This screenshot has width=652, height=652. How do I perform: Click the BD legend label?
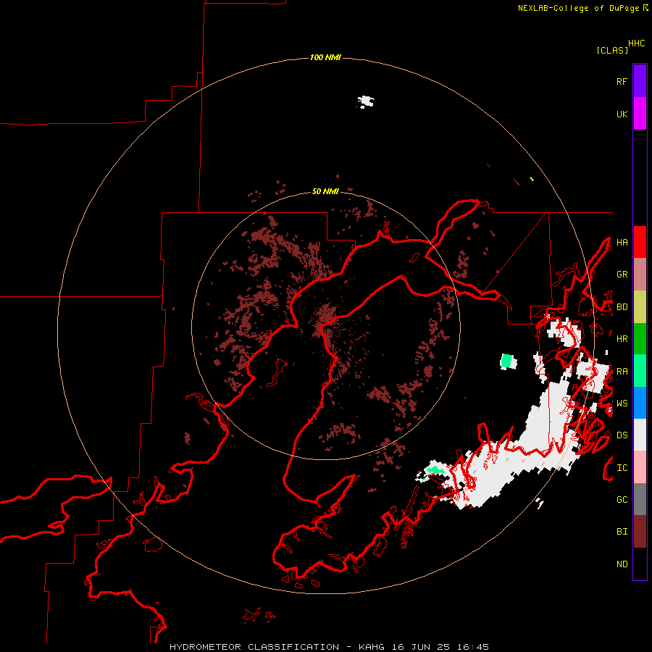coord(622,307)
